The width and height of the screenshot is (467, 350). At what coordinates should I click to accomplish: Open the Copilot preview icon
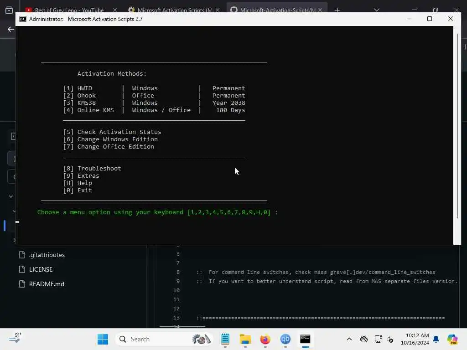point(452,339)
